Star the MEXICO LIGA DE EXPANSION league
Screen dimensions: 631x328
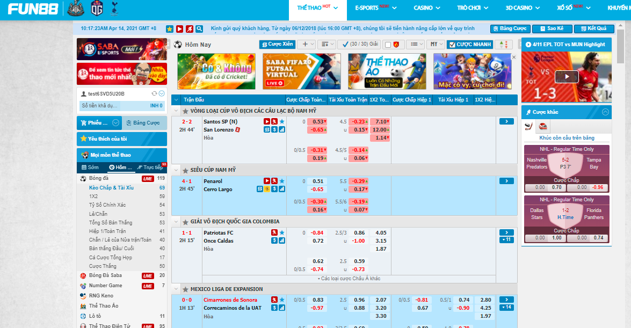pos(185,289)
